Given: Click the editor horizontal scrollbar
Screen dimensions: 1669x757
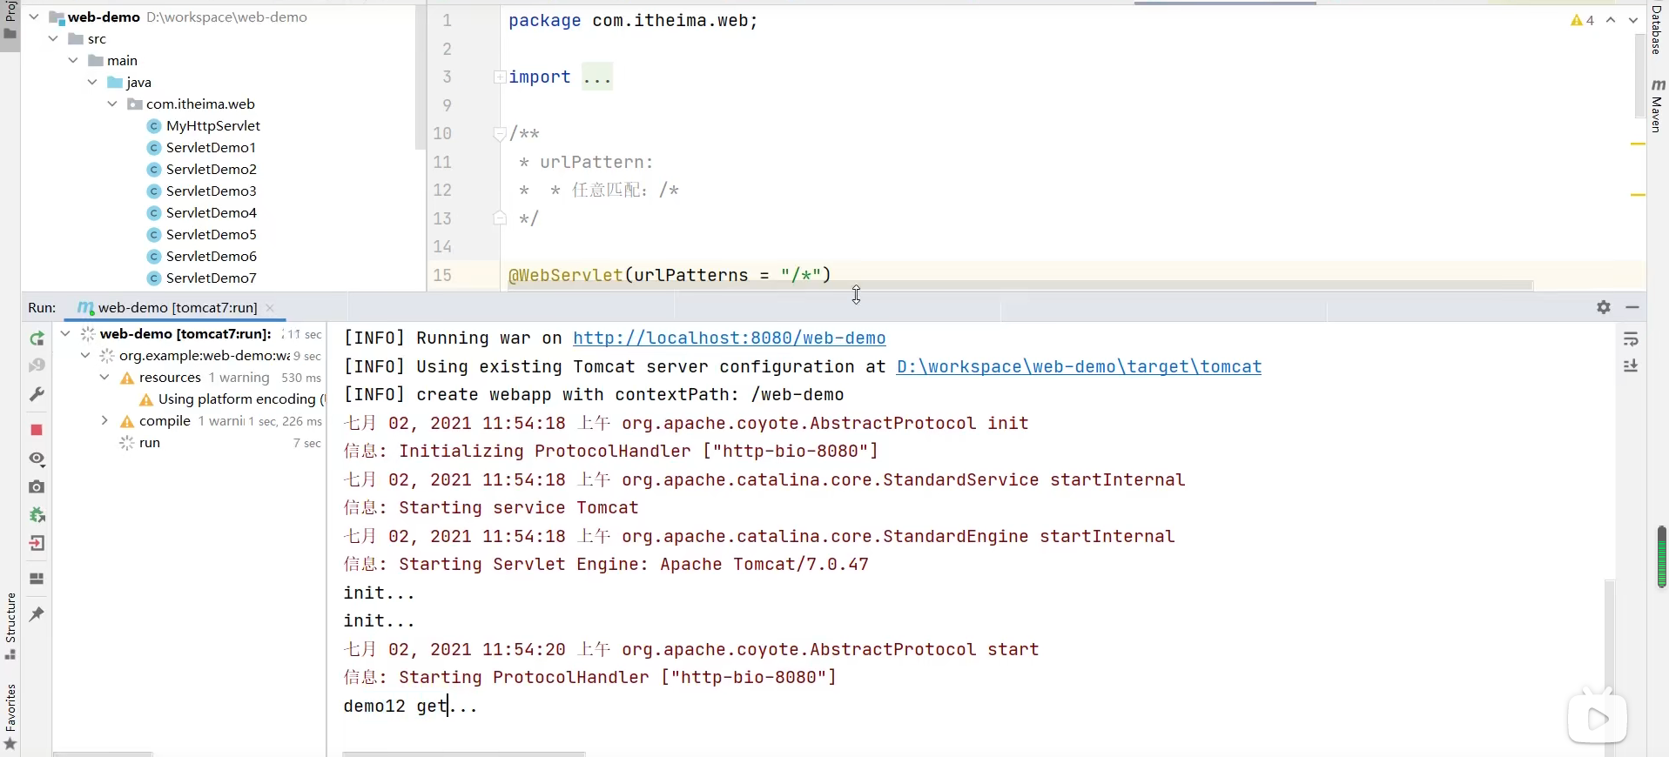Looking at the screenshot, I should tap(1020, 285).
